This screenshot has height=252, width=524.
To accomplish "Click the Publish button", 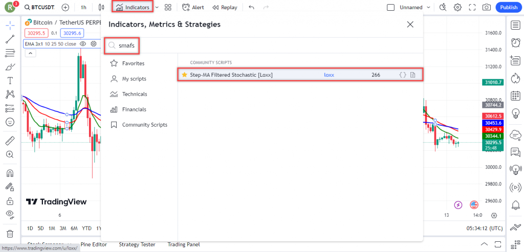I will click(x=509, y=7).
